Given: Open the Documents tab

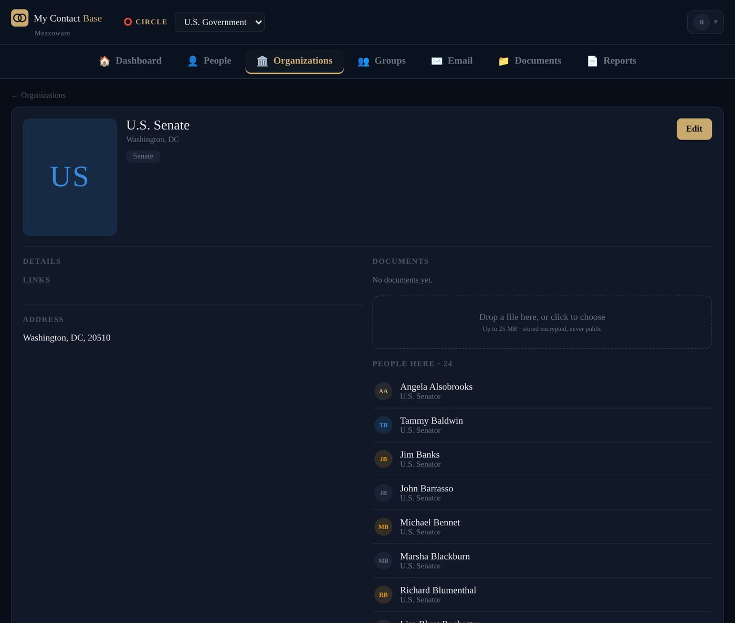Looking at the screenshot, I should (529, 61).
